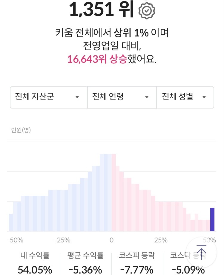Tap the tallest pink histogram bar
The width and height of the screenshot is (224, 275).
pos(114,192)
